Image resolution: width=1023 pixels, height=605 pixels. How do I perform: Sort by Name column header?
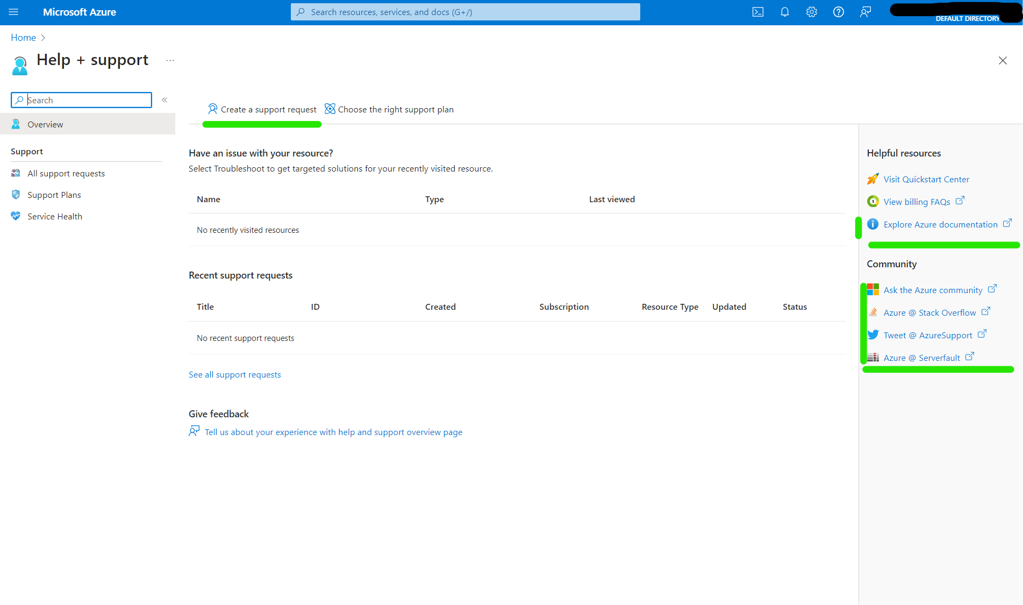209,200
